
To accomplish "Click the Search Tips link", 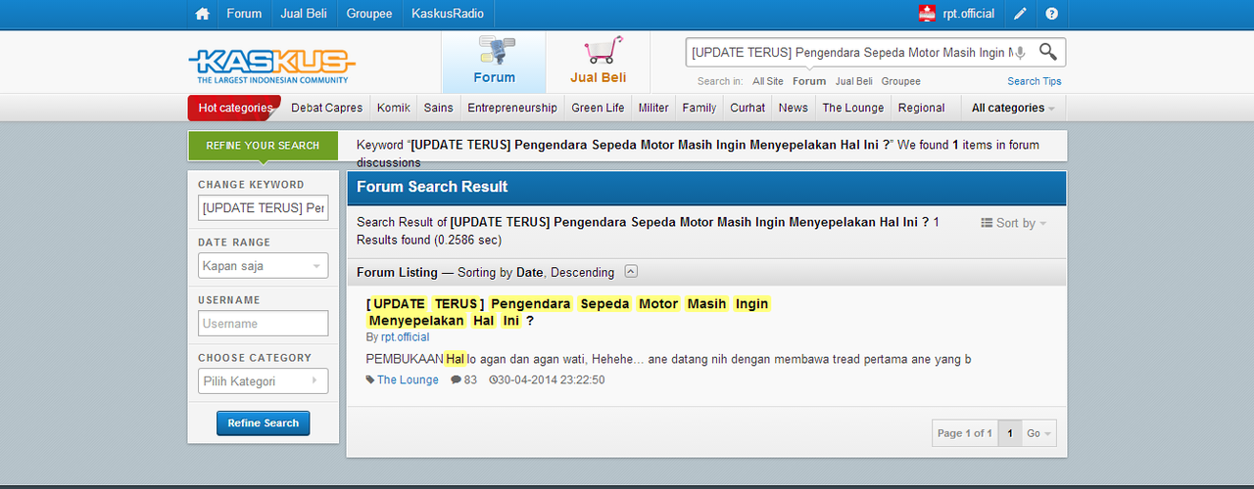I will coord(1035,81).
